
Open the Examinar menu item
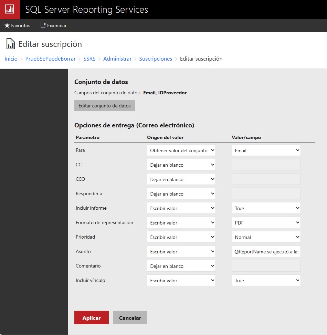click(x=54, y=25)
